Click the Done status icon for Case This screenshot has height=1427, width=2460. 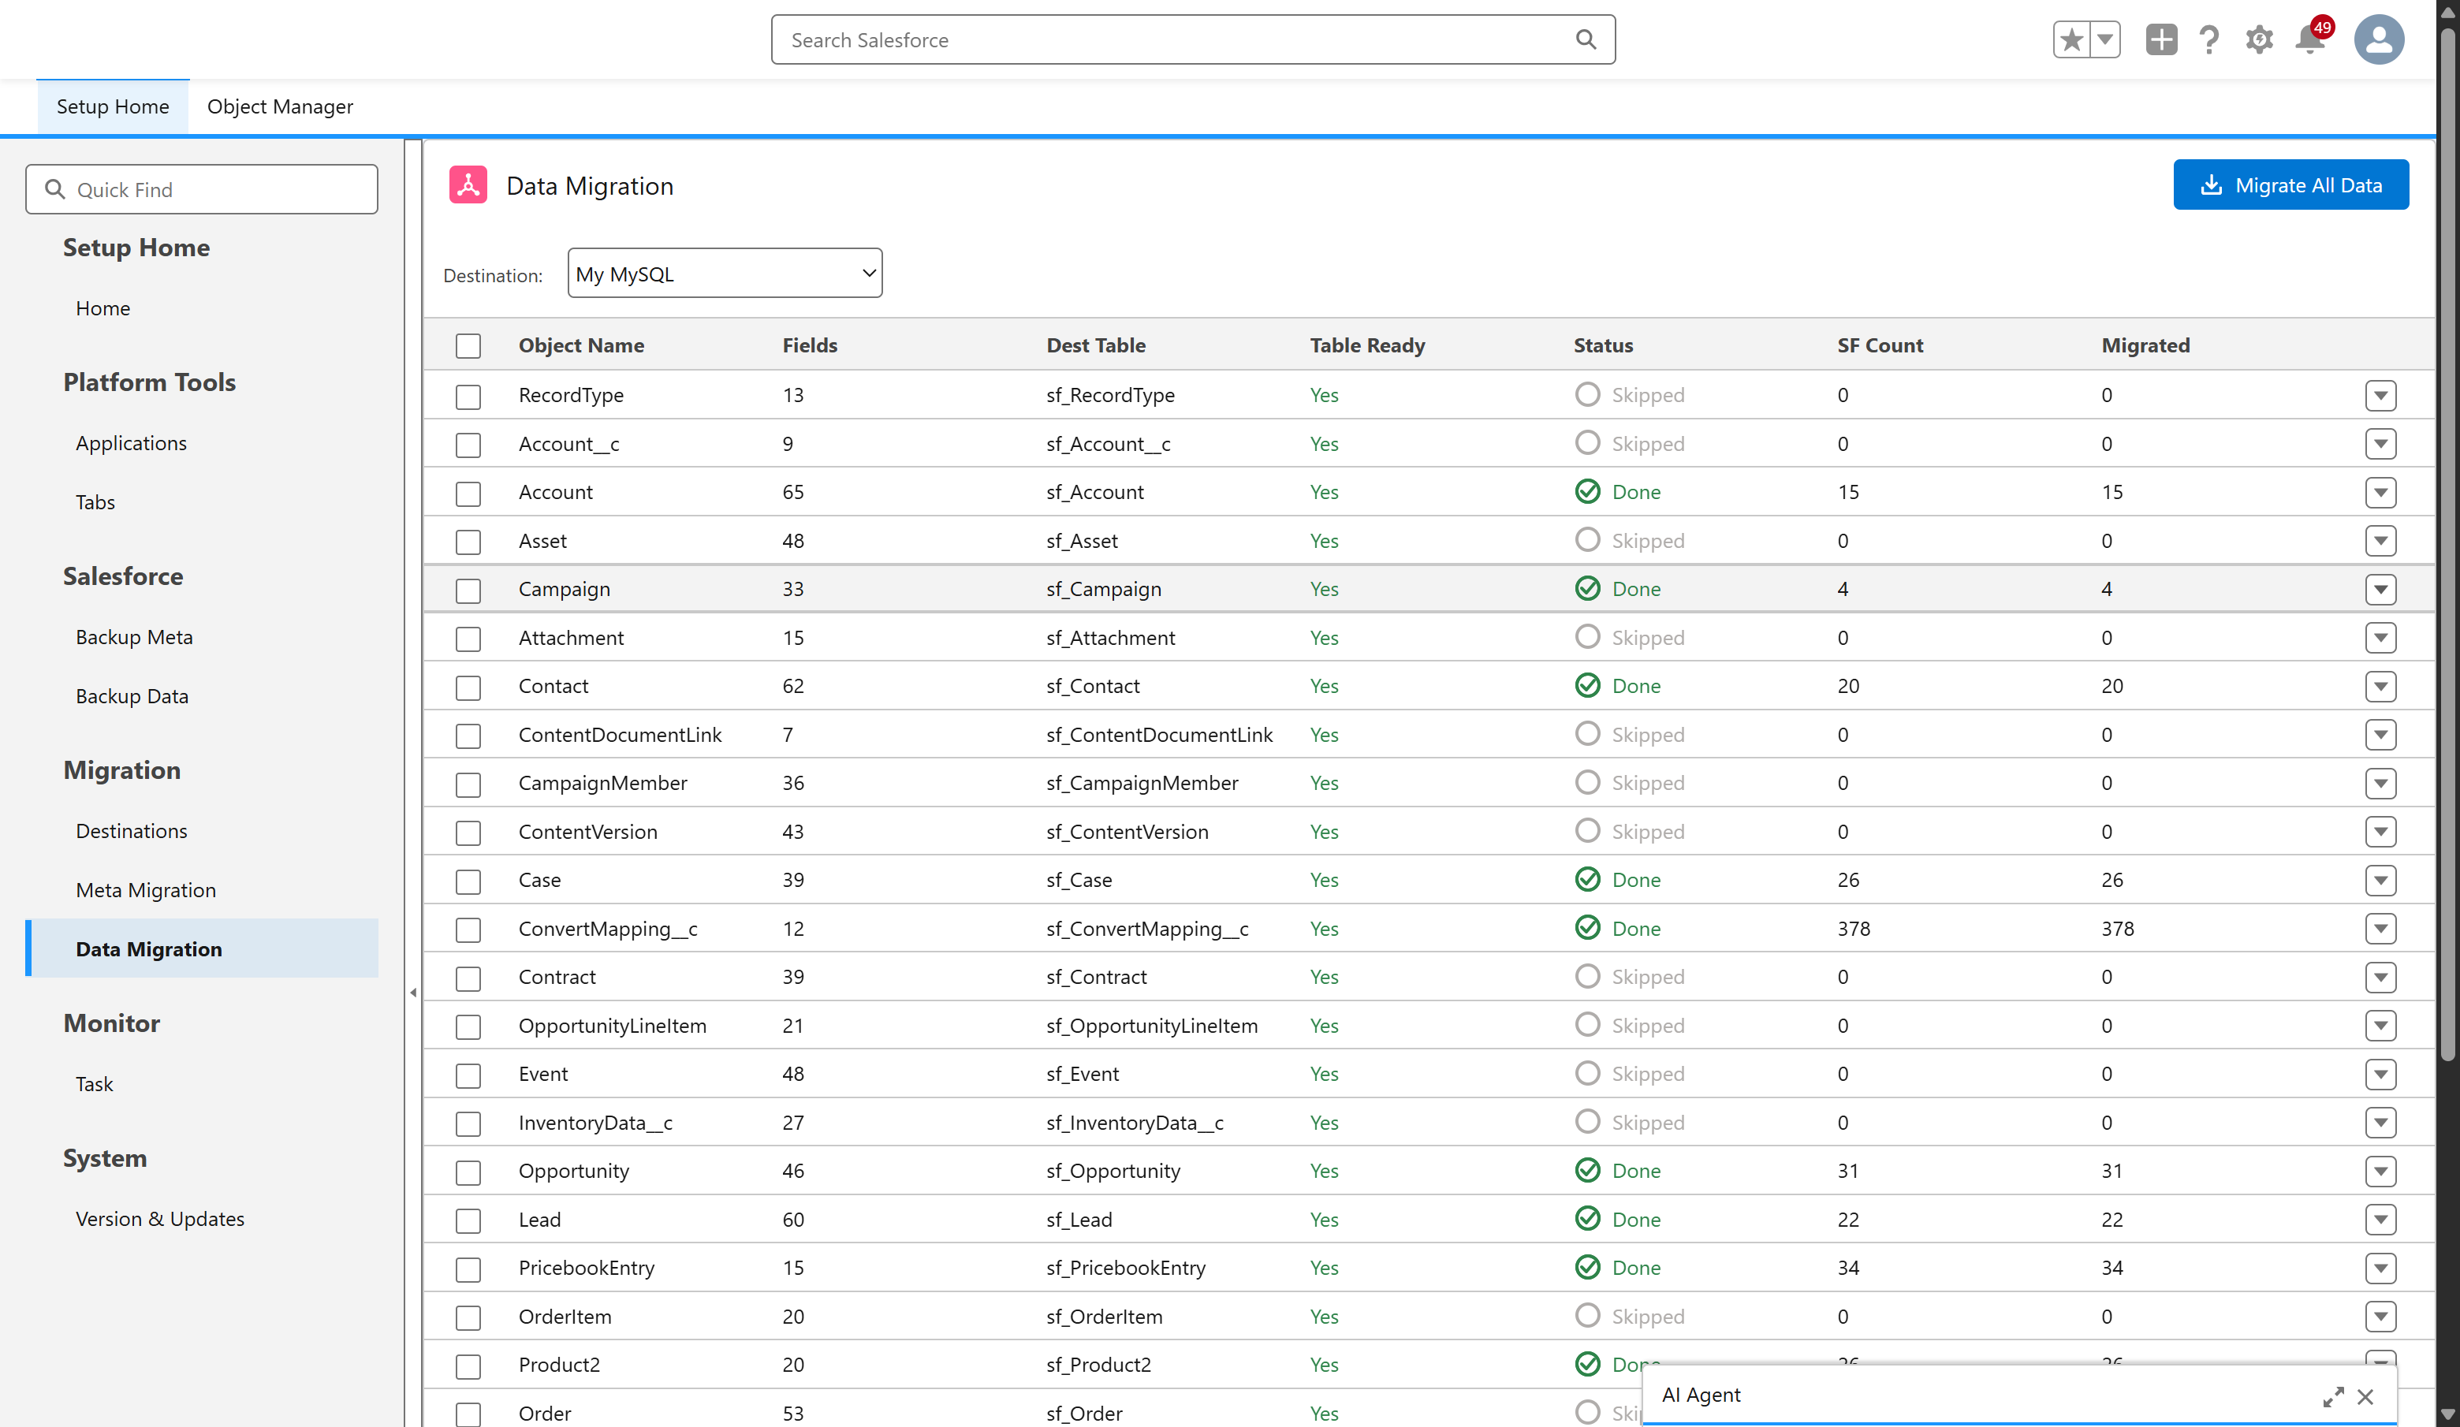pyautogui.click(x=1587, y=879)
